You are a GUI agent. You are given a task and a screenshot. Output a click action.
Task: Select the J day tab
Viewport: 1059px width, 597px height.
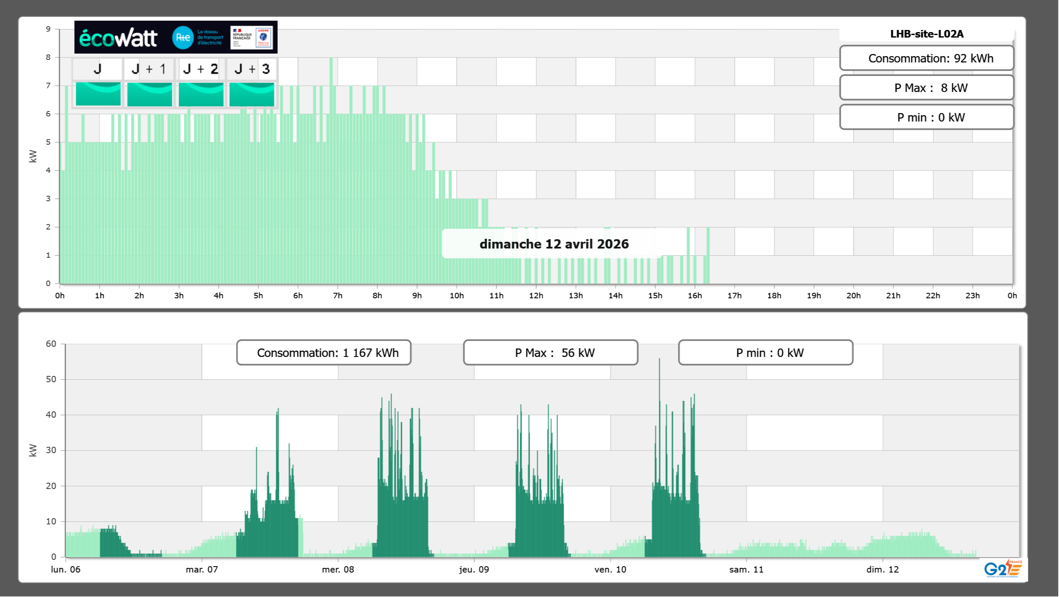tap(97, 69)
